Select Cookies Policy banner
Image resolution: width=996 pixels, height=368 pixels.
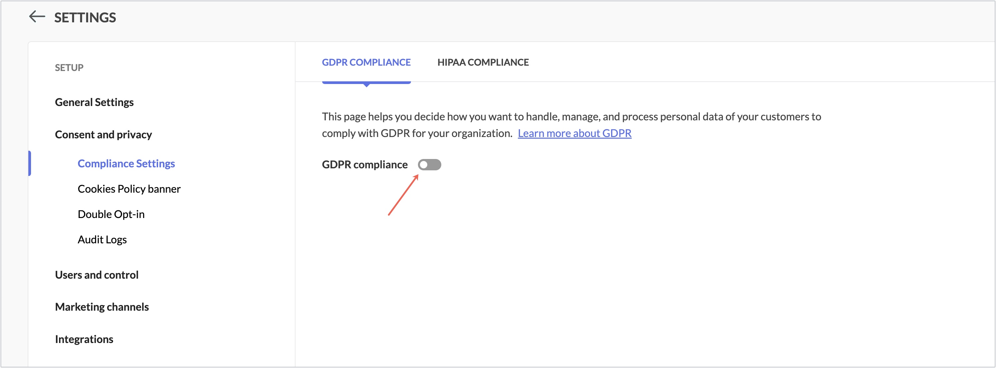pos(129,189)
